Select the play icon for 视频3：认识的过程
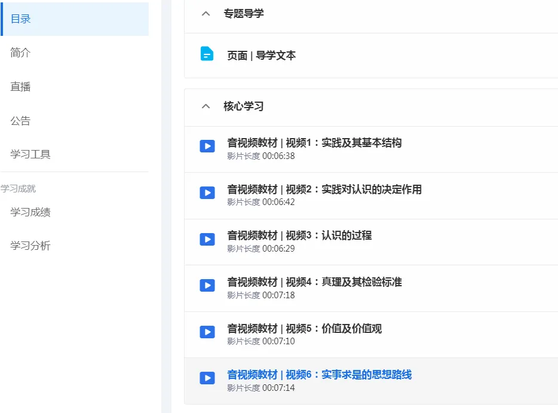Image resolution: width=558 pixels, height=413 pixels. (207, 239)
